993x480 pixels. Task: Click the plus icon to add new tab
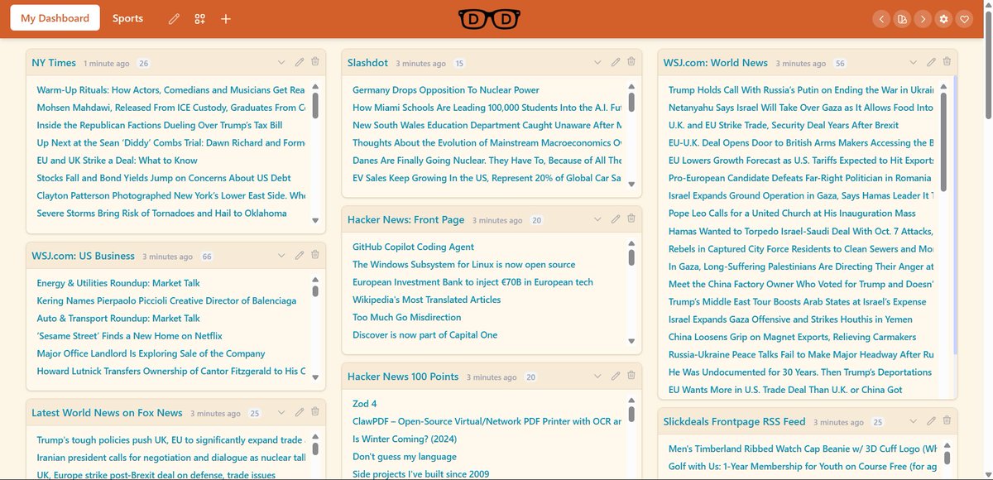click(226, 18)
